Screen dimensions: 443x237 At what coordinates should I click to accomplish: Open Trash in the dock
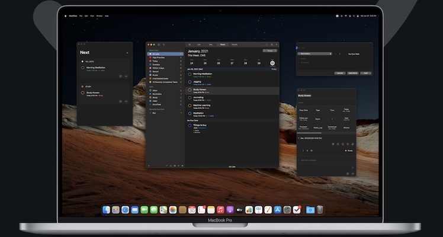[320, 210]
